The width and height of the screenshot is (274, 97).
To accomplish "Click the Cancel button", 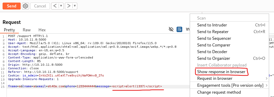I will (40, 6).
